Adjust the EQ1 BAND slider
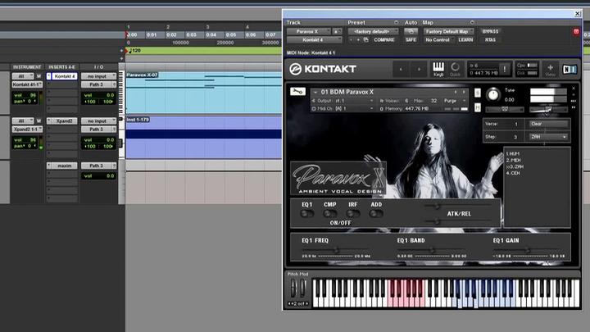This screenshot has height=332, width=590. pyautogui.click(x=432, y=250)
